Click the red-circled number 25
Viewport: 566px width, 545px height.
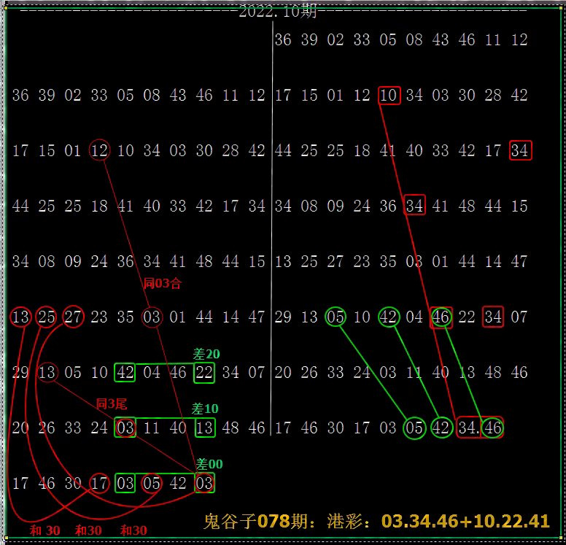point(47,317)
